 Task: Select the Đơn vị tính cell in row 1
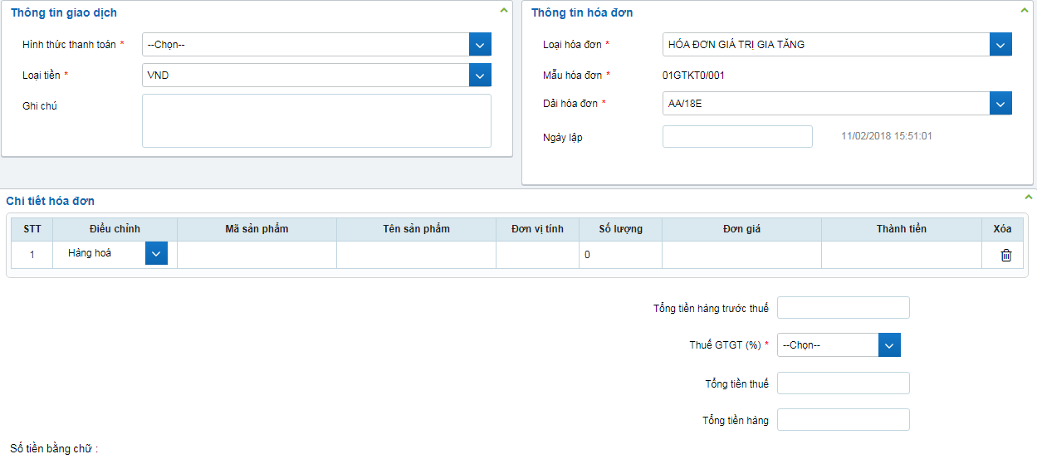(x=537, y=255)
